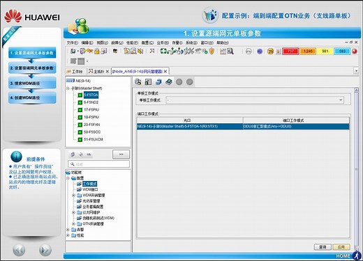Select board 6-F5ND2 in the NE tree
This screenshot has height=261, width=363.
pyautogui.click(x=91, y=102)
